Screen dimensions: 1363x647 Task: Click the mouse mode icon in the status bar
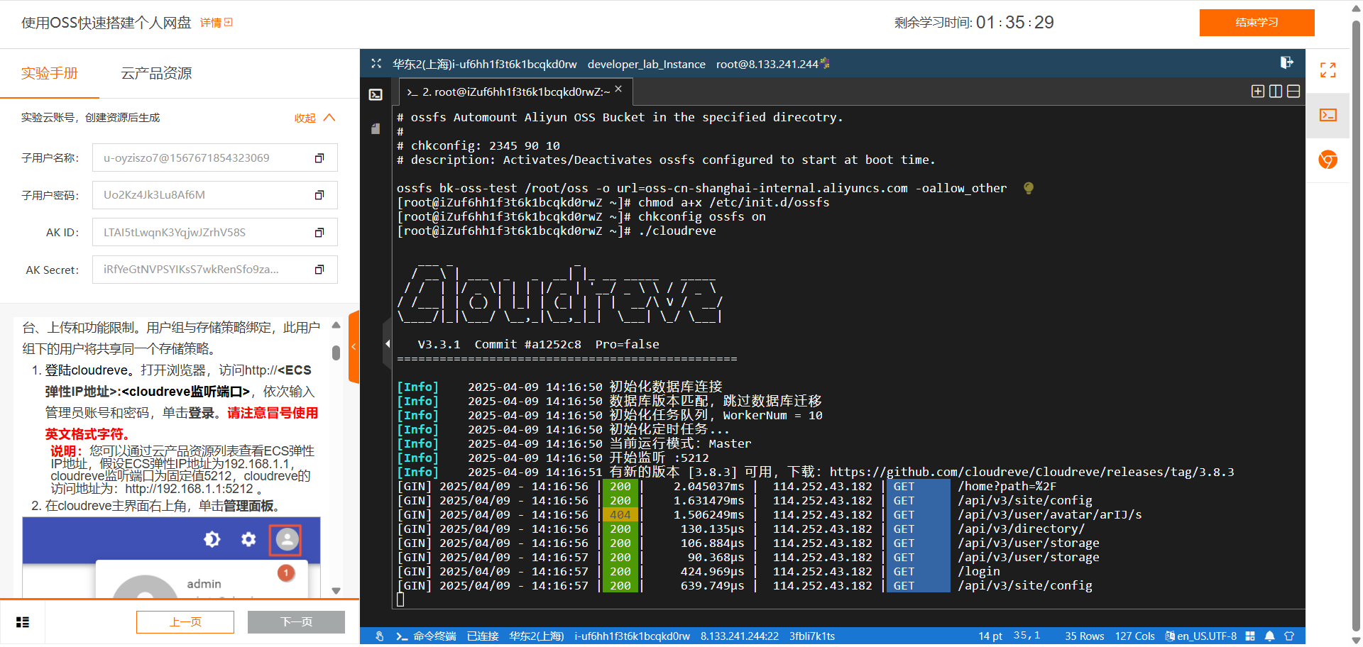(380, 636)
